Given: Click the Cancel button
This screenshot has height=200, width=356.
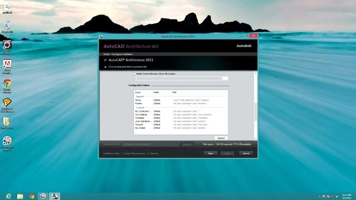Looking at the screenshot, I should pyautogui.click(x=246, y=153).
